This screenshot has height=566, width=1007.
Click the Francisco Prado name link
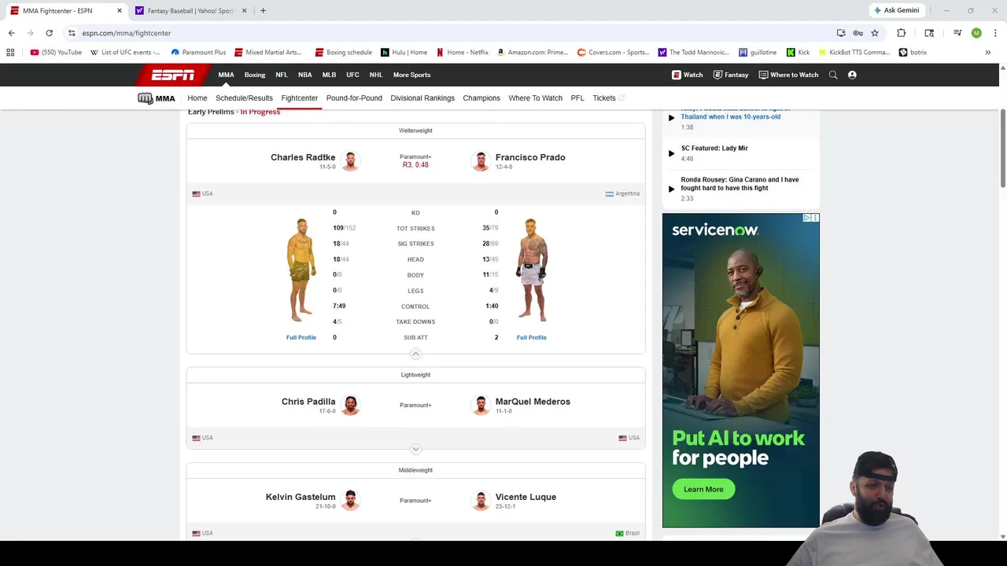[x=530, y=157]
